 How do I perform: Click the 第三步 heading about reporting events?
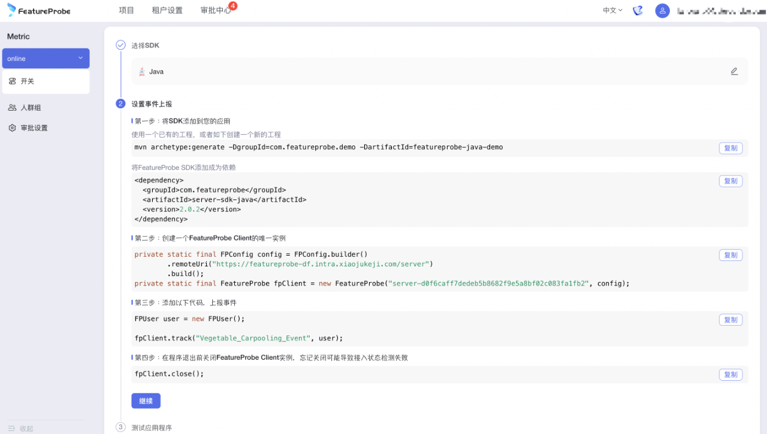tap(185, 303)
